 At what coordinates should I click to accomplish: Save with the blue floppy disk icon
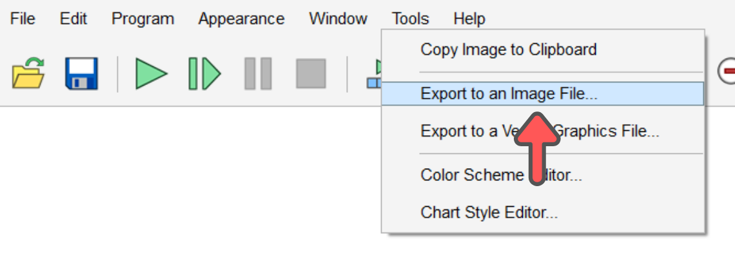[x=82, y=73]
